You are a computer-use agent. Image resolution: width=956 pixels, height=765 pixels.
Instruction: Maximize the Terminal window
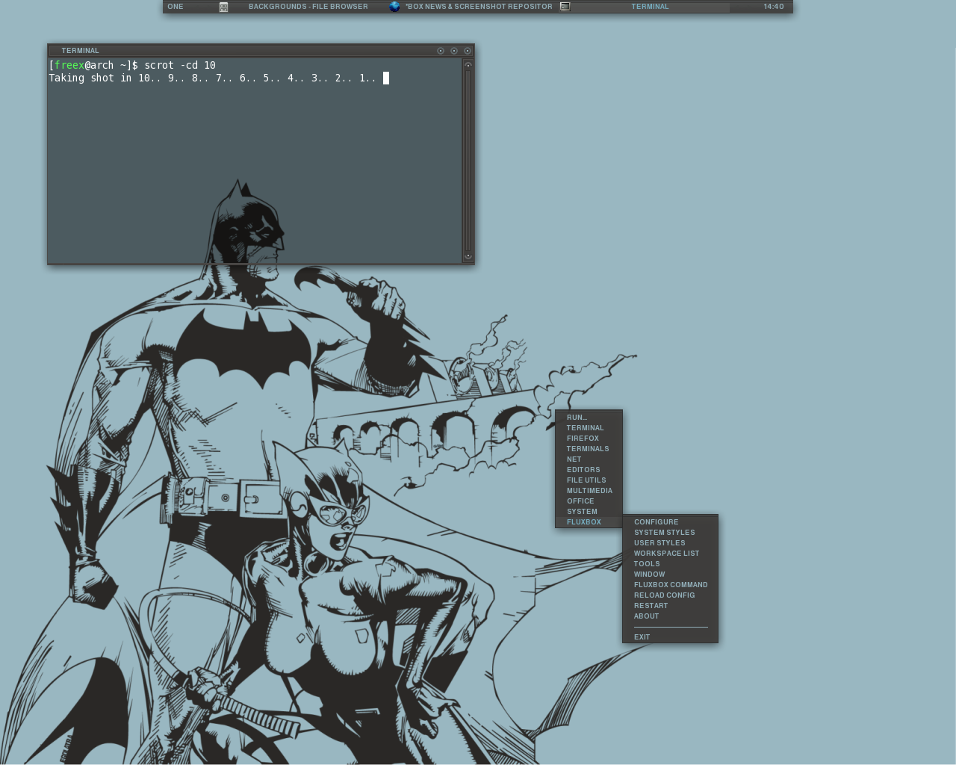tap(454, 51)
